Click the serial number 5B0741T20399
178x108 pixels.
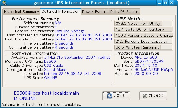click(x=149, y=61)
